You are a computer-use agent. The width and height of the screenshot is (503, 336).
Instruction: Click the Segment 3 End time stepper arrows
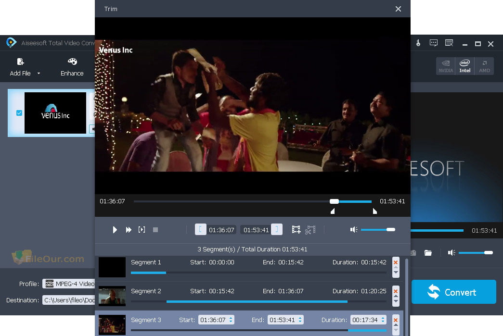[300, 320]
